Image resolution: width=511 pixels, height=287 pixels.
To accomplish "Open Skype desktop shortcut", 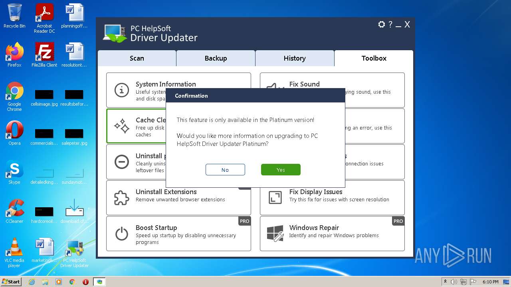I will pos(14,172).
